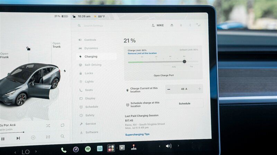Viewport: 277px width, 155px height.
Task: Click the charge limit slider handle
Action: [x=185, y=62]
